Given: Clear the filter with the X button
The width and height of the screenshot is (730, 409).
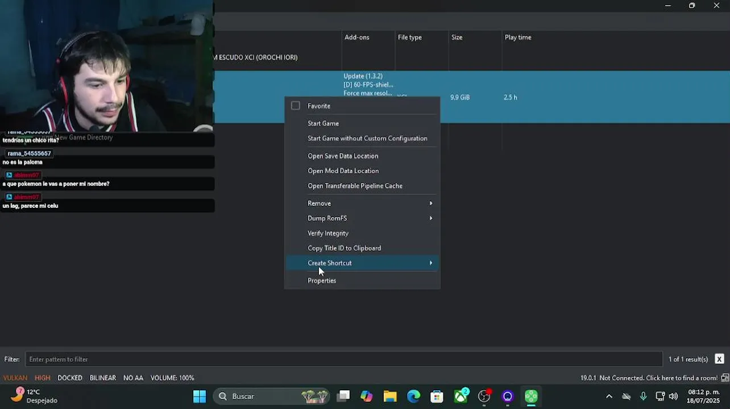Looking at the screenshot, I should point(719,359).
